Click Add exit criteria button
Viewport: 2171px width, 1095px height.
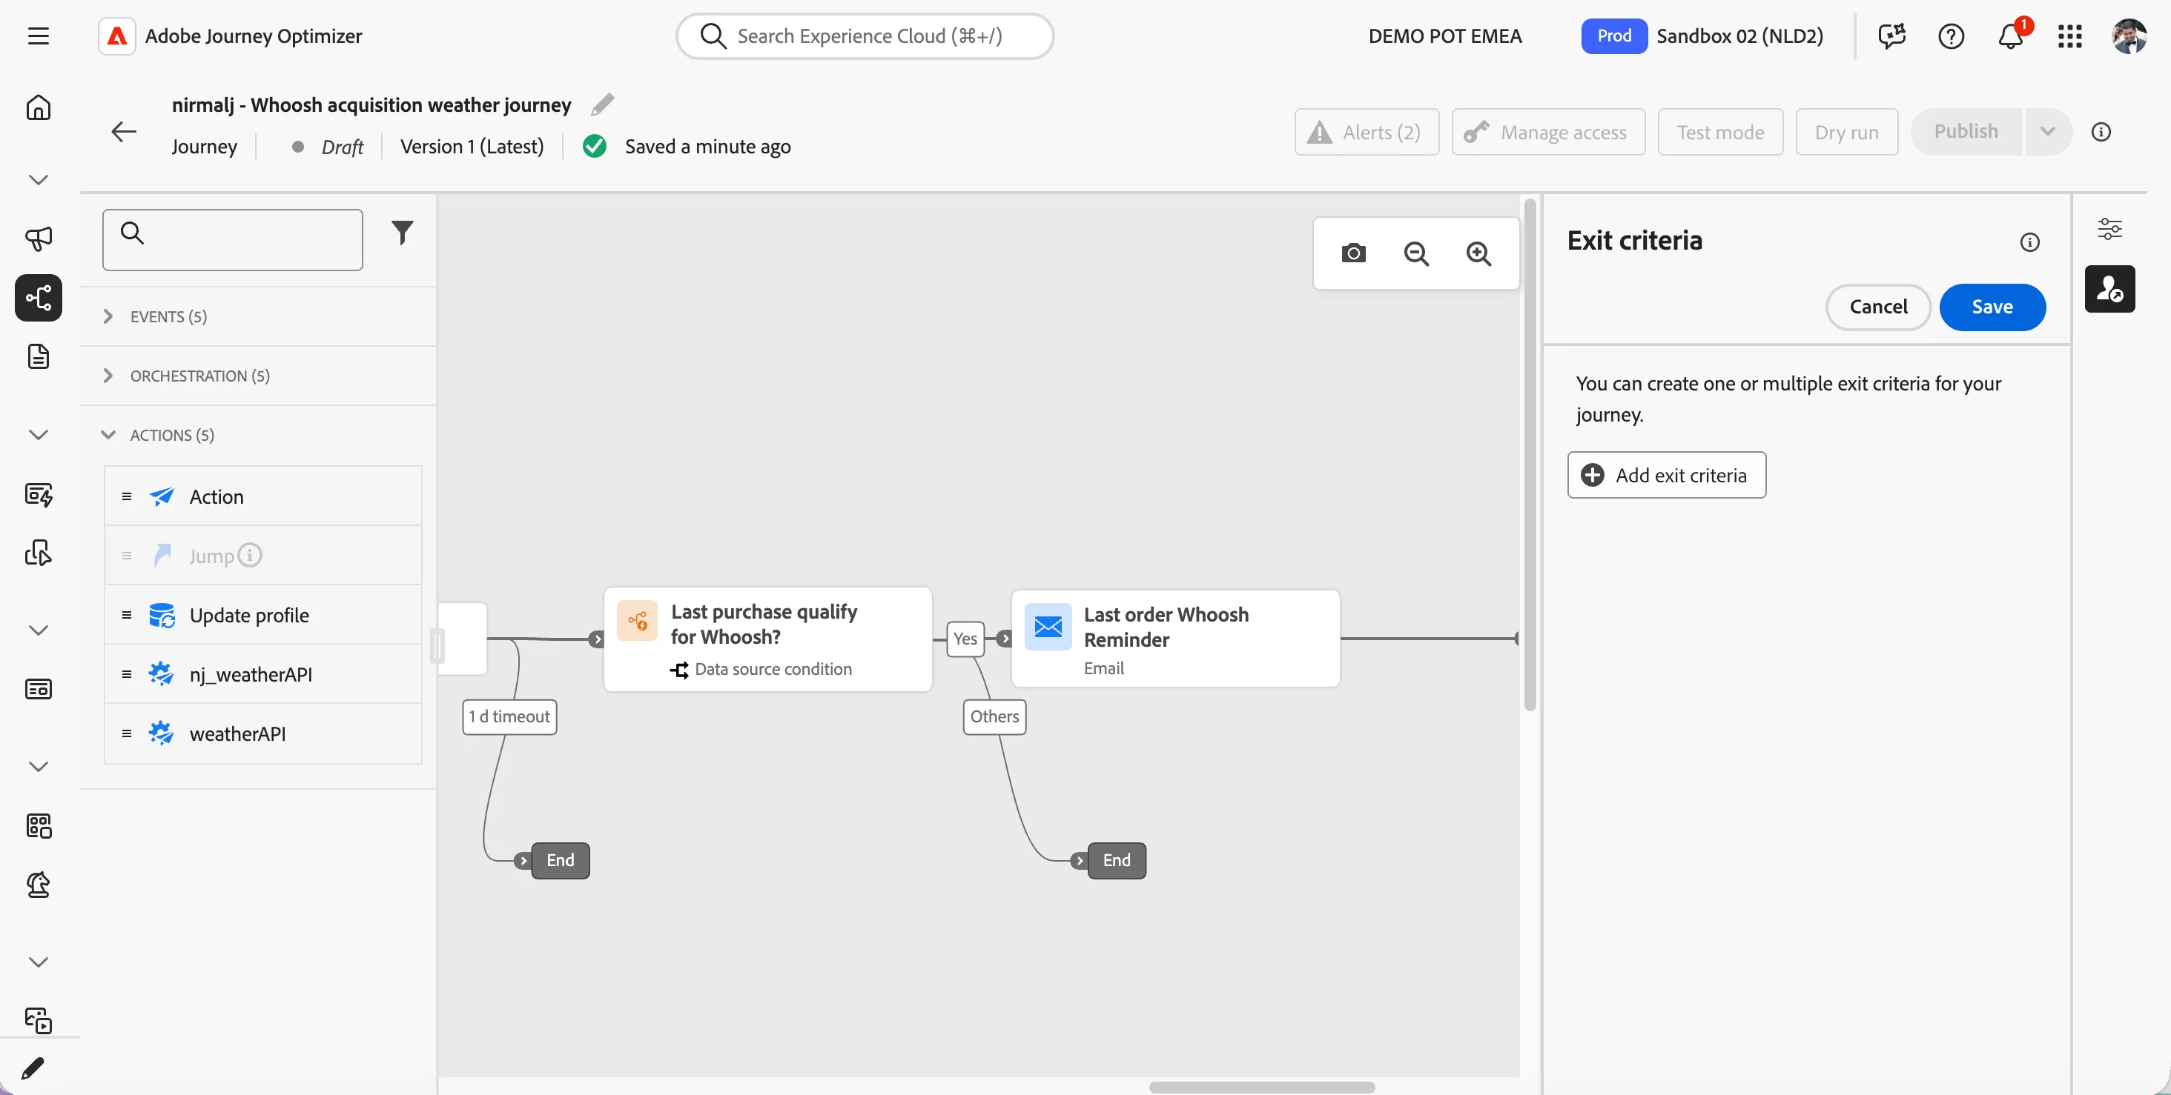pos(1666,475)
